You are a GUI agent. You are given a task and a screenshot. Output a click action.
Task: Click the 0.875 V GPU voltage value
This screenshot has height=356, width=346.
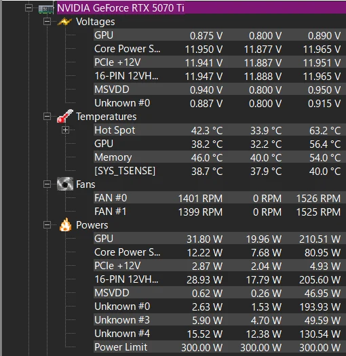[x=206, y=36]
